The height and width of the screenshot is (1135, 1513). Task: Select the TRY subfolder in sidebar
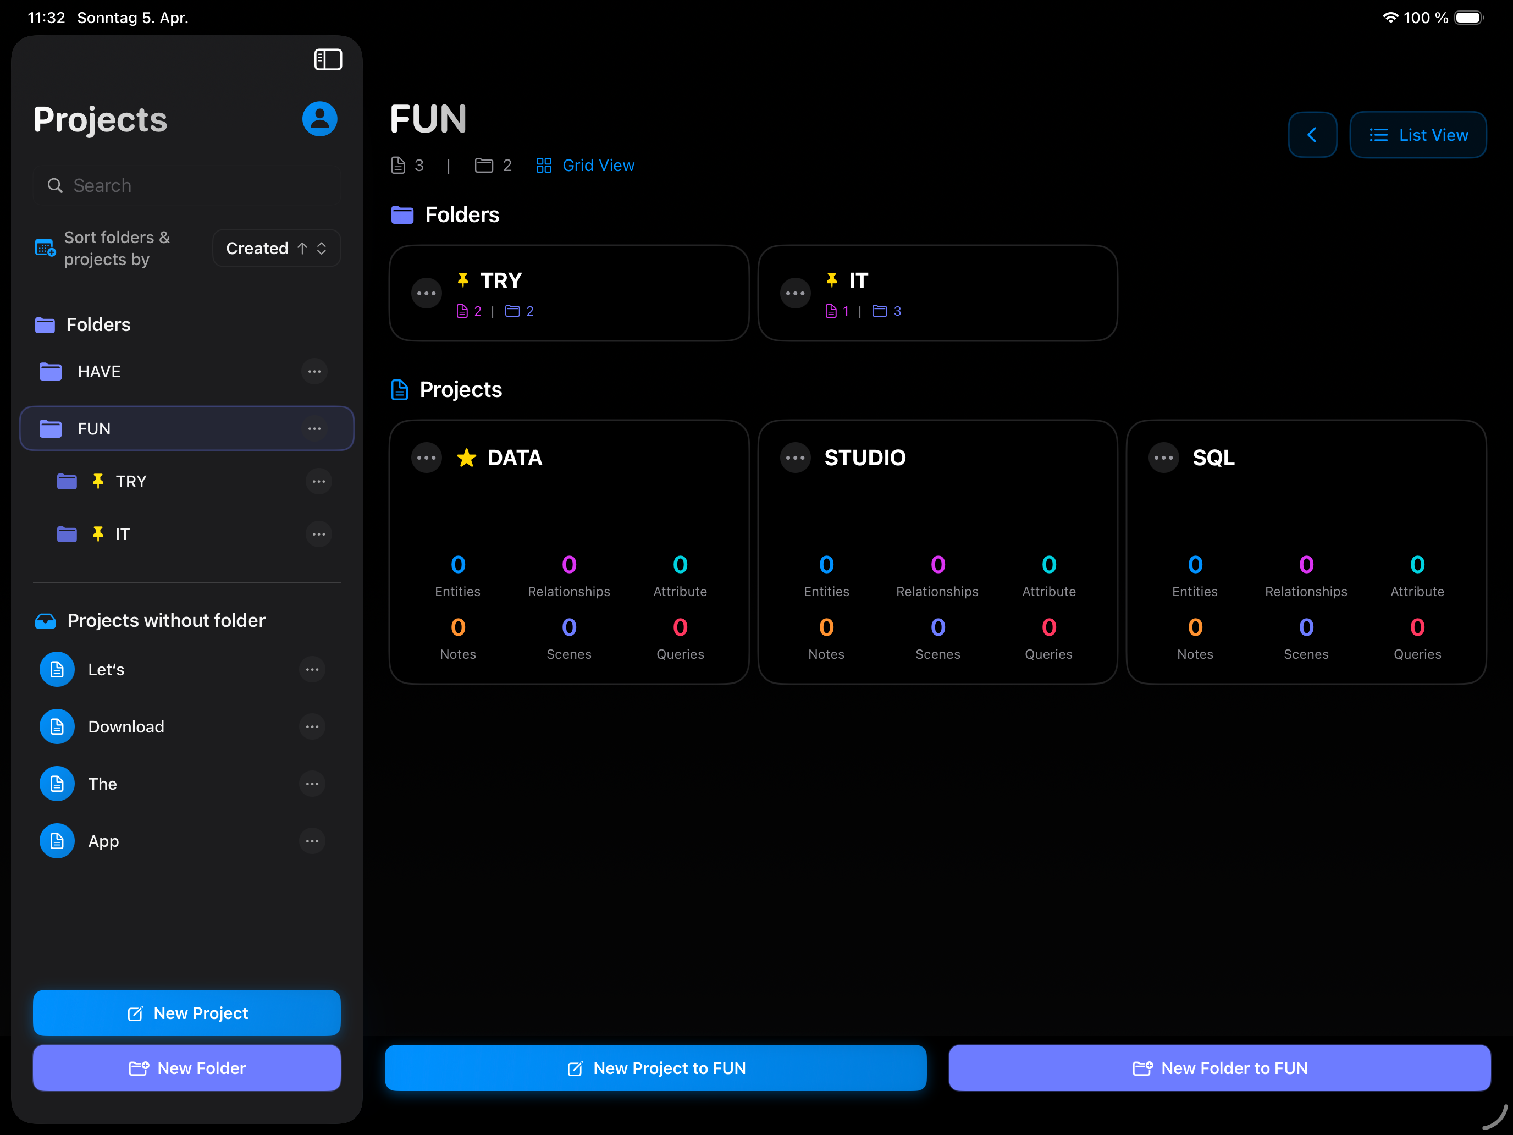pos(187,482)
